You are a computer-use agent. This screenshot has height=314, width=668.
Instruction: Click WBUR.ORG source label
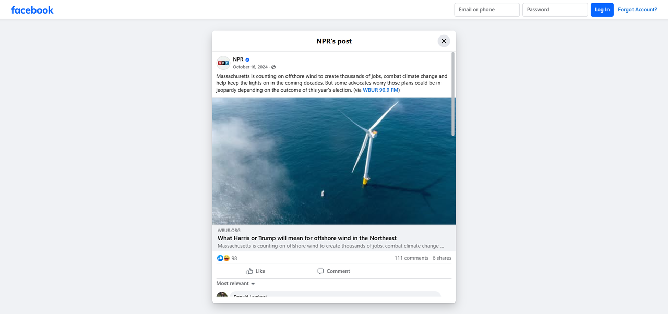[x=229, y=231]
